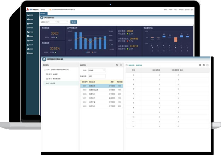The height and width of the screenshot is (155, 221).
Task: Click the last icon at the sidebar bottom
Action: tap(28, 54)
